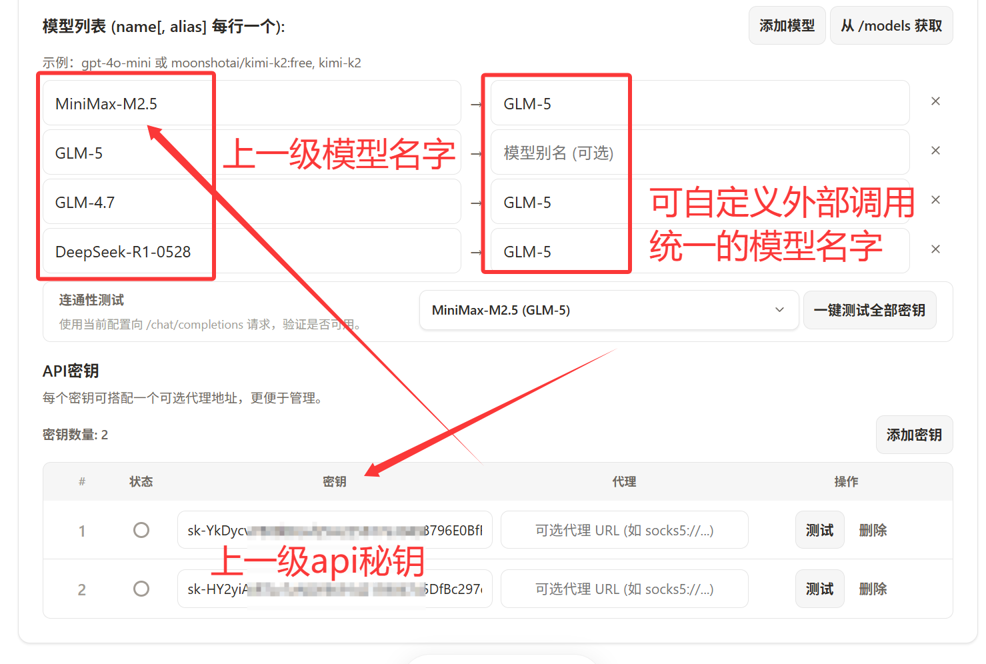
Task: Remove the MiniMax-M2.5 model row
Action: coord(935,101)
